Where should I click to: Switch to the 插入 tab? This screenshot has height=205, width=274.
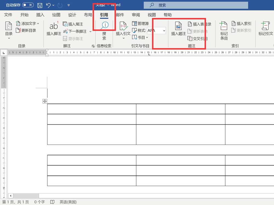[40, 15]
